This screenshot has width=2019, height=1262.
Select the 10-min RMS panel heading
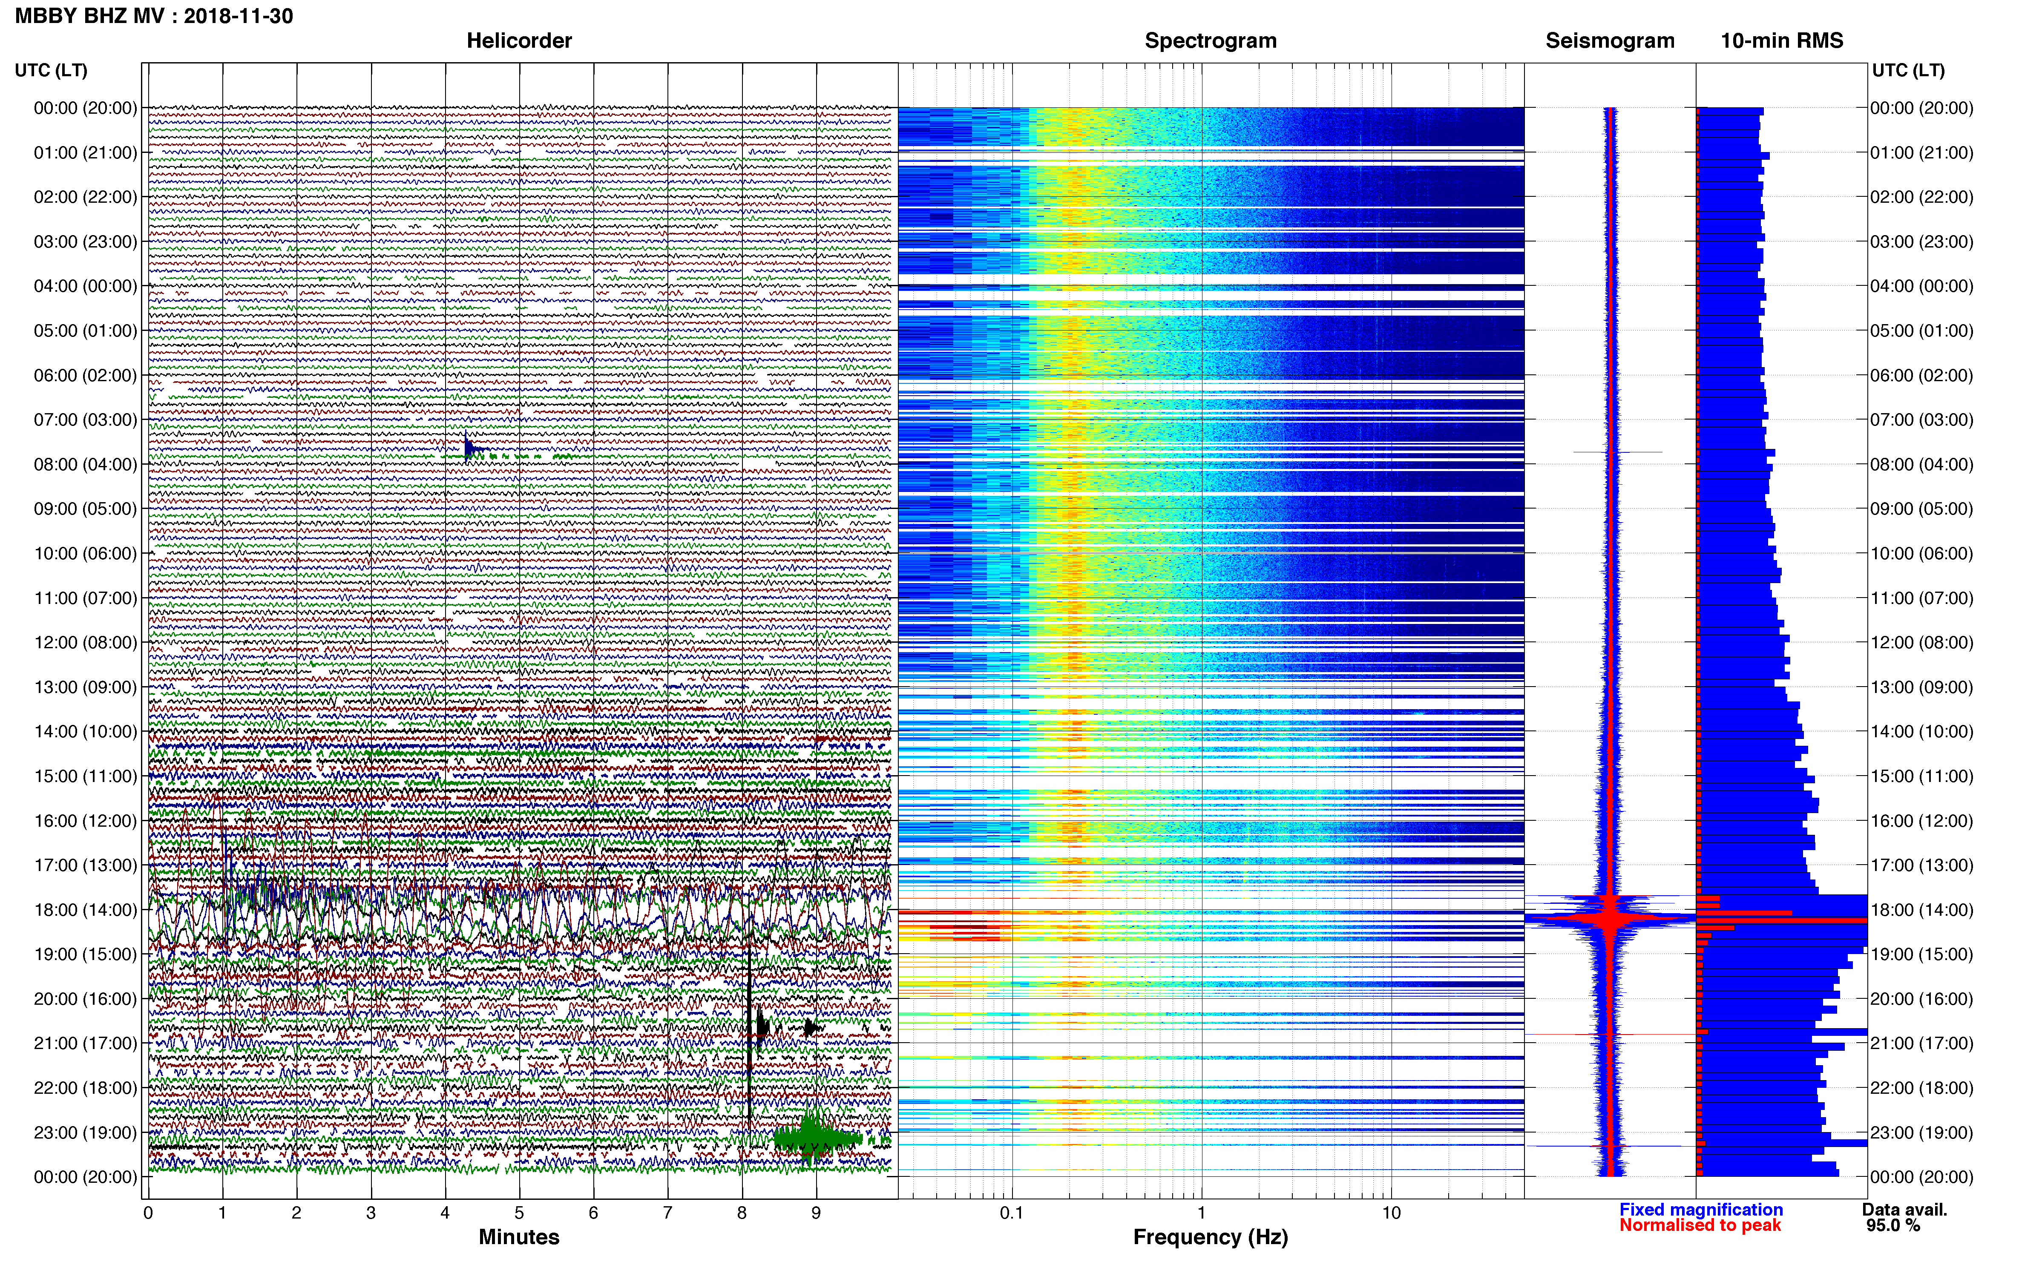pos(1782,41)
